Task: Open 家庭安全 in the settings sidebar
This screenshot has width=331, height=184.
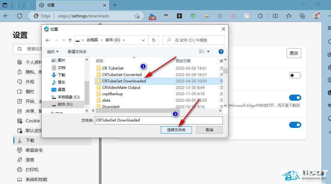Action: [34, 150]
